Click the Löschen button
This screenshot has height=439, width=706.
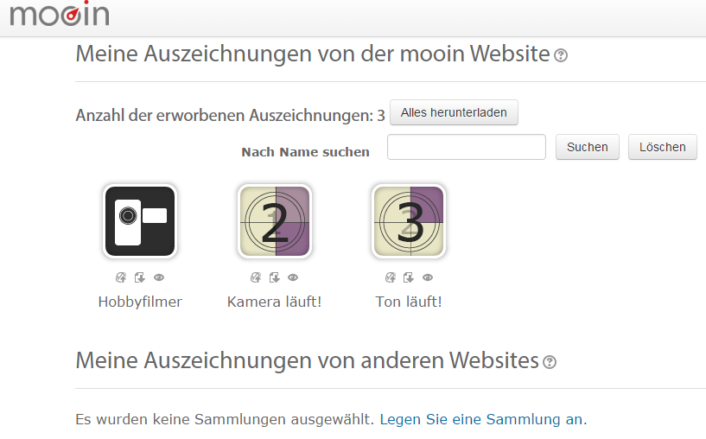pyautogui.click(x=662, y=147)
